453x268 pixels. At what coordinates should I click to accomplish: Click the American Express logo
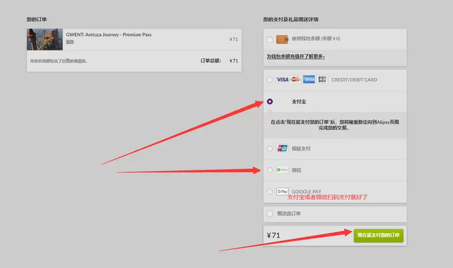[309, 79]
